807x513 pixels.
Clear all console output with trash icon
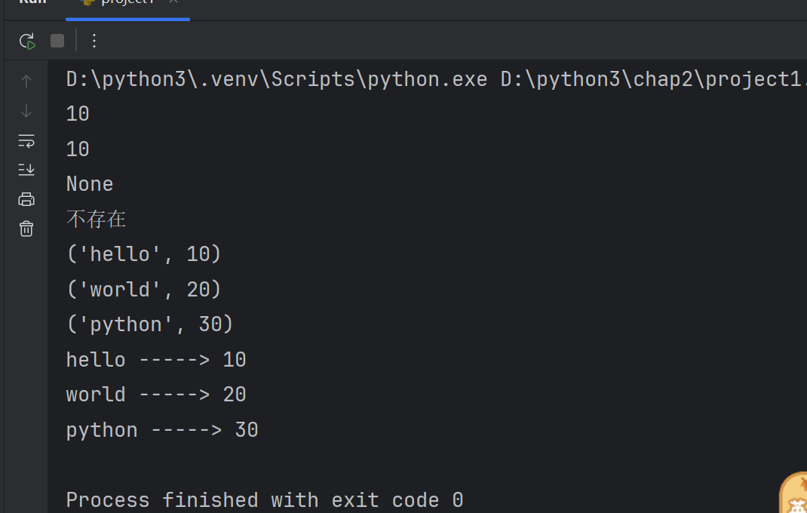(26, 229)
